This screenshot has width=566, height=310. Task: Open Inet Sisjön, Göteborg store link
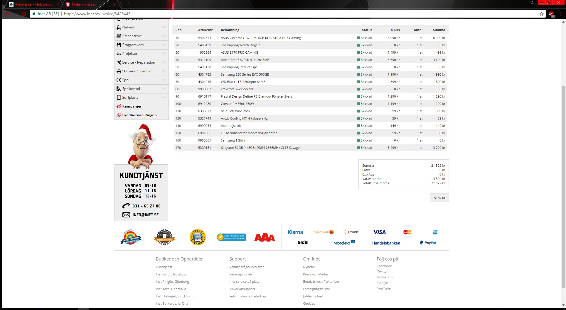(x=171, y=274)
